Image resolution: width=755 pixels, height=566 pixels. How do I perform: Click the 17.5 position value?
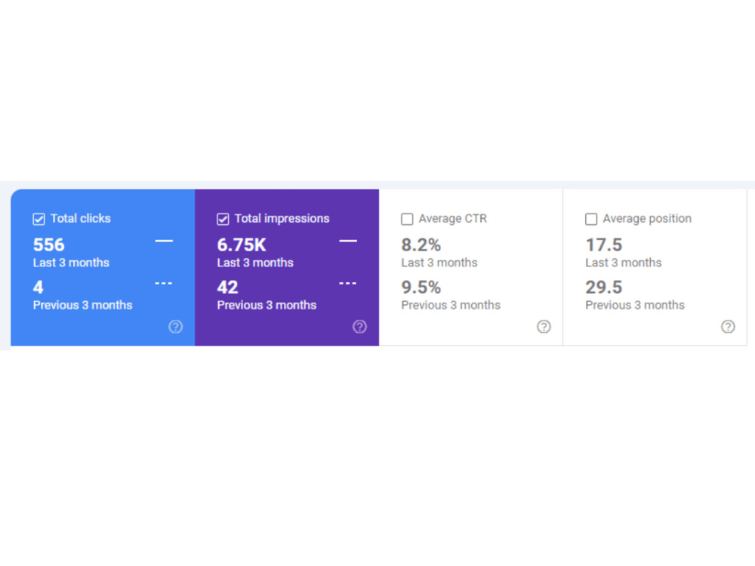tap(604, 245)
